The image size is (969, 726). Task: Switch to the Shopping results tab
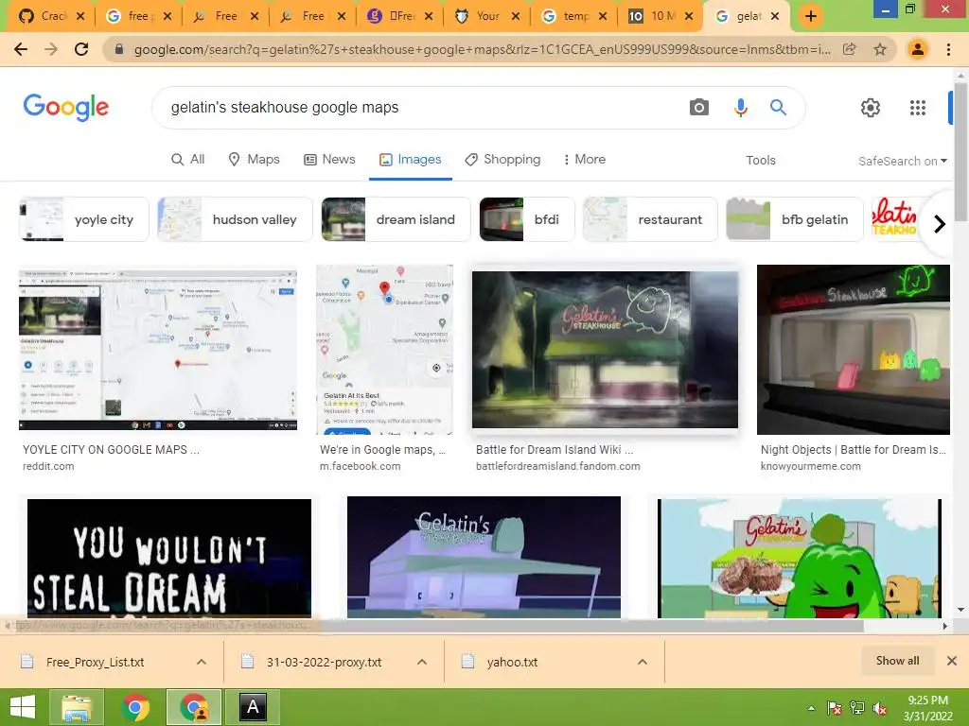pyautogui.click(x=502, y=159)
